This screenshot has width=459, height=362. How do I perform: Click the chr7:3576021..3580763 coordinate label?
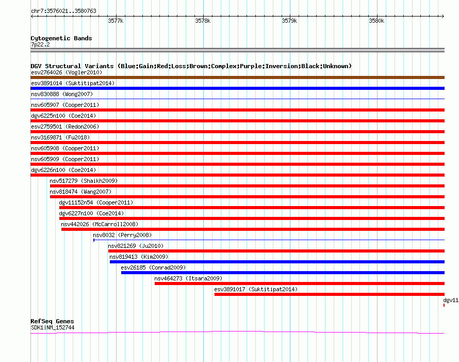63,11
